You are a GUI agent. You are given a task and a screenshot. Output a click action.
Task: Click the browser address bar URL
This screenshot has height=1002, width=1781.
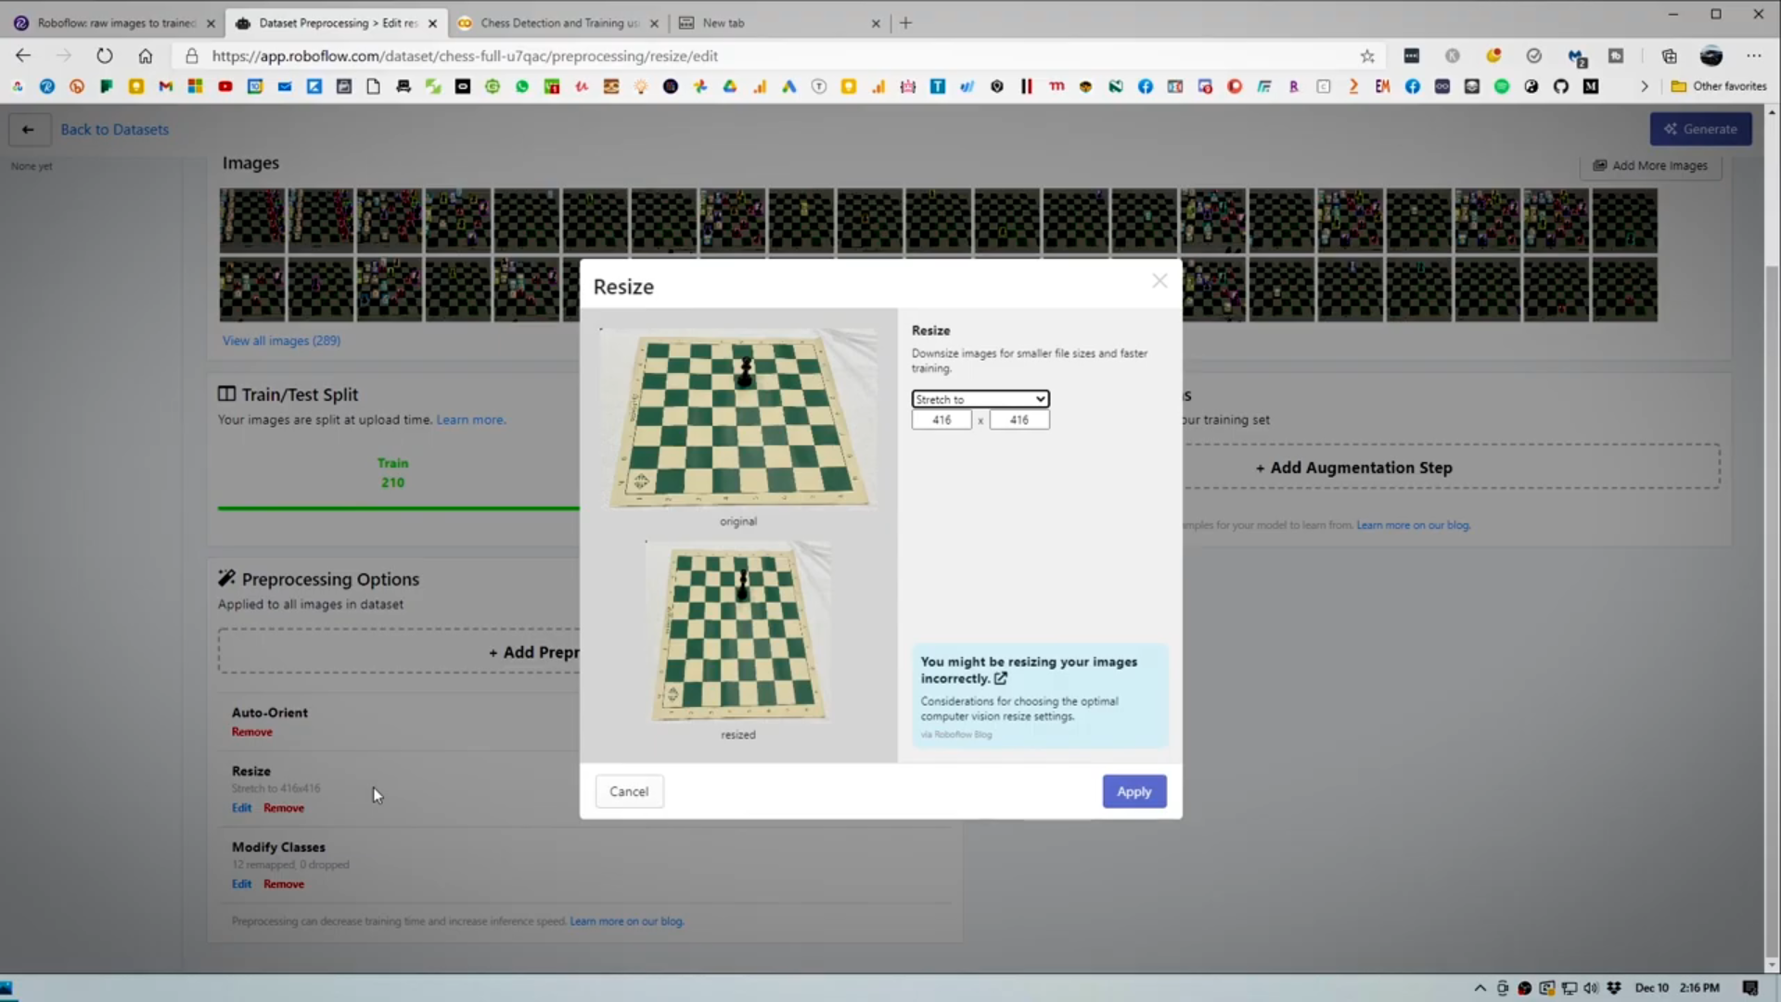(465, 56)
